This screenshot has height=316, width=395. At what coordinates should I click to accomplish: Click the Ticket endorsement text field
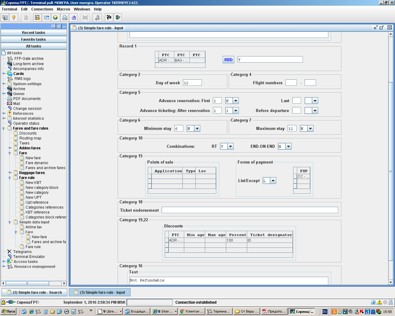pos(250,210)
